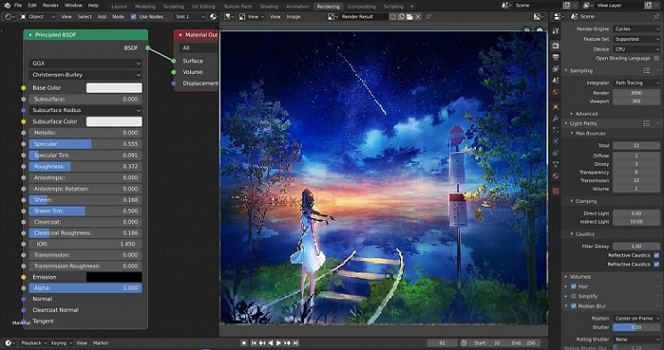The width and height of the screenshot is (664, 350).
Task: Click the Emission black color swatch
Action: 114,277
